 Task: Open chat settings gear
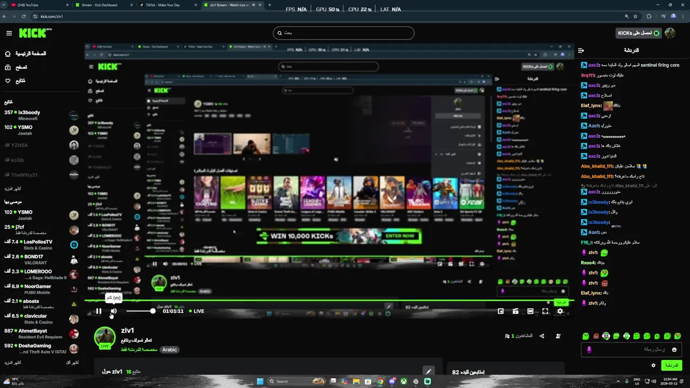point(653,365)
